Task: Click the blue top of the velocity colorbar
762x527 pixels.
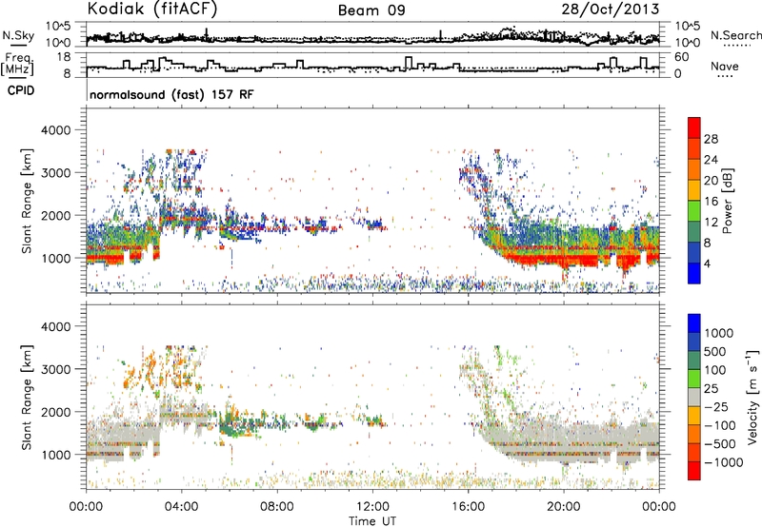Action: click(x=694, y=323)
